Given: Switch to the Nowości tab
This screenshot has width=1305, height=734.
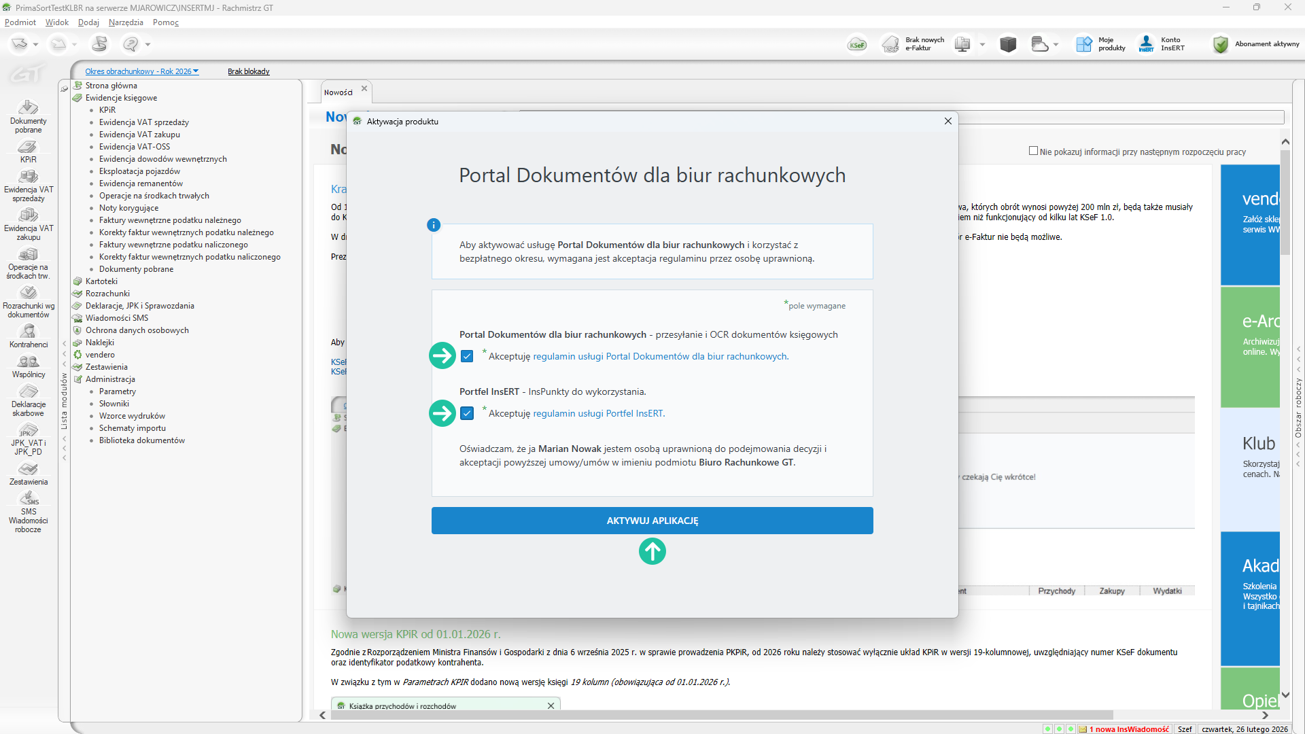Looking at the screenshot, I should click(x=338, y=92).
